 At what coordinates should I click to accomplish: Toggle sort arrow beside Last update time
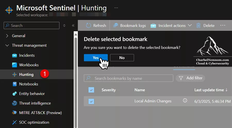pyautogui.click(x=226, y=90)
